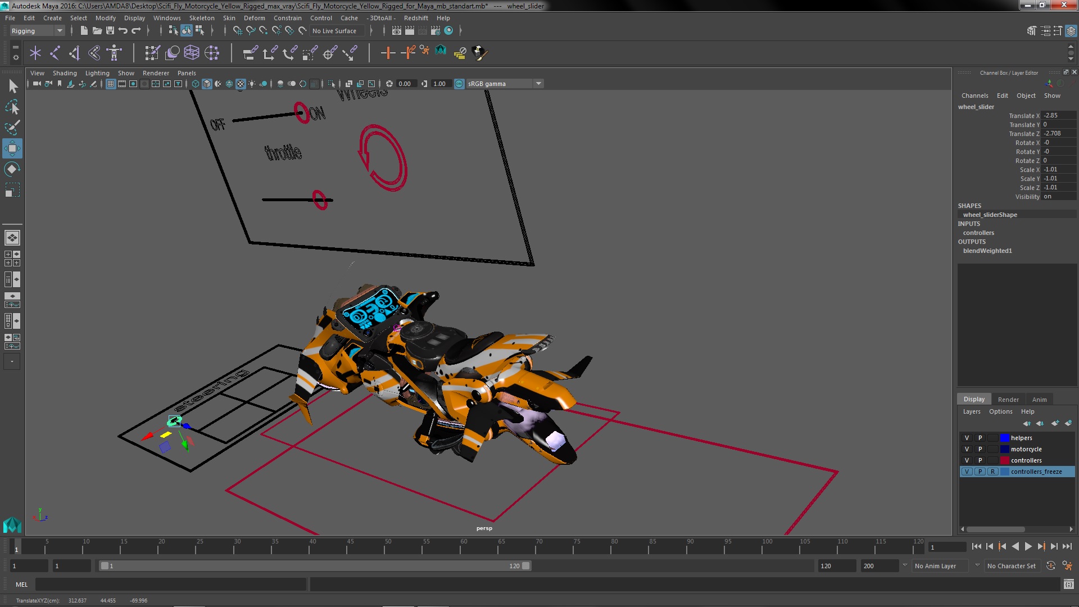Select the arrow Select tool in toolbox
This screenshot has height=607, width=1079.
pyautogui.click(x=12, y=86)
